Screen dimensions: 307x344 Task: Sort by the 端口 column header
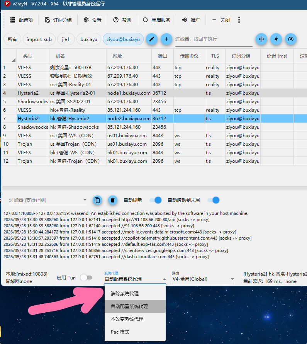(x=162, y=56)
